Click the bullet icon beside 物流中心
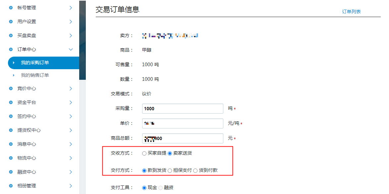389x194 pixels. [x=11, y=158]
